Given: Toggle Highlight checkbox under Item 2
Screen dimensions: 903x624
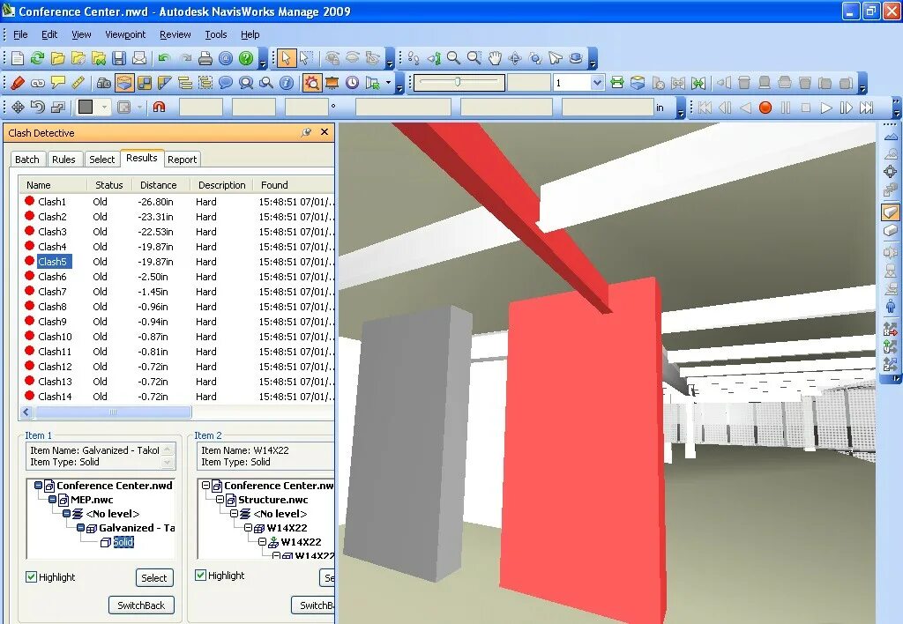Looking at the screenshot, I should (200, 575).
